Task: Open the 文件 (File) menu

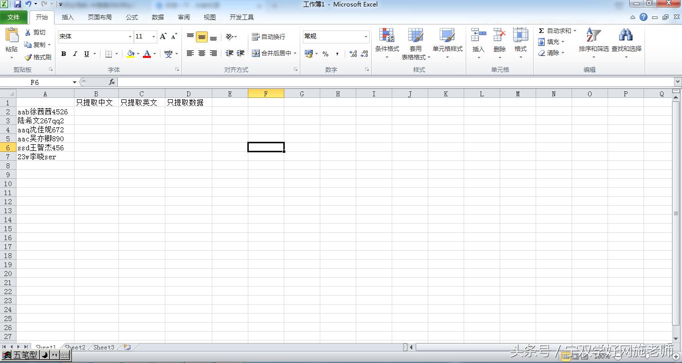Action: pos(13,17)
